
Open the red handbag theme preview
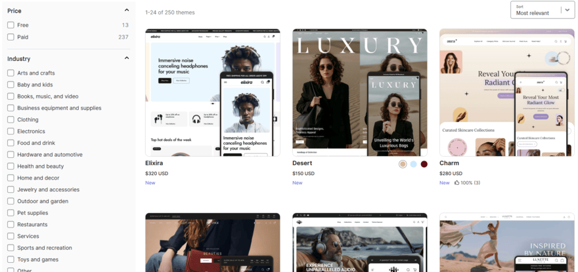click(x=213, y=243)
